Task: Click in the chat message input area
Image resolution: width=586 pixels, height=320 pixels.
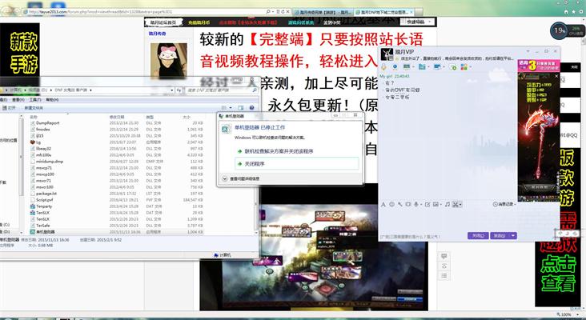Action: (448, 220)
